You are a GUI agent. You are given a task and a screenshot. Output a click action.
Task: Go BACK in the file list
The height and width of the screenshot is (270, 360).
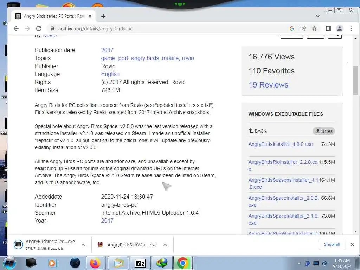coord(258,131)
